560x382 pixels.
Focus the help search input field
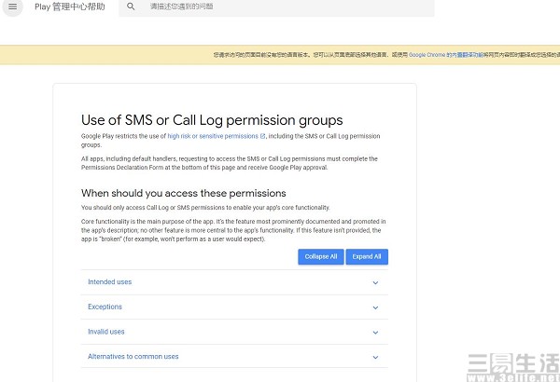click(x=280, y=7)
